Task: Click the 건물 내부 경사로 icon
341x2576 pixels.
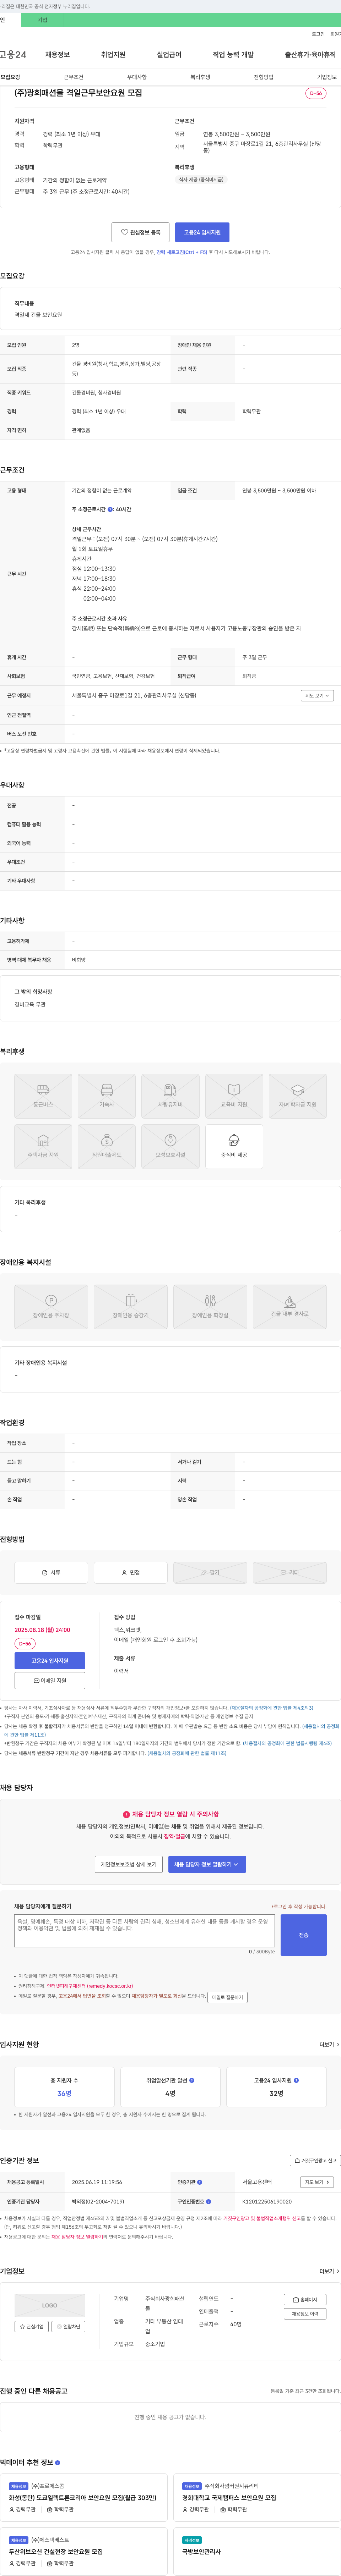Action: (x=289, y=1307)
